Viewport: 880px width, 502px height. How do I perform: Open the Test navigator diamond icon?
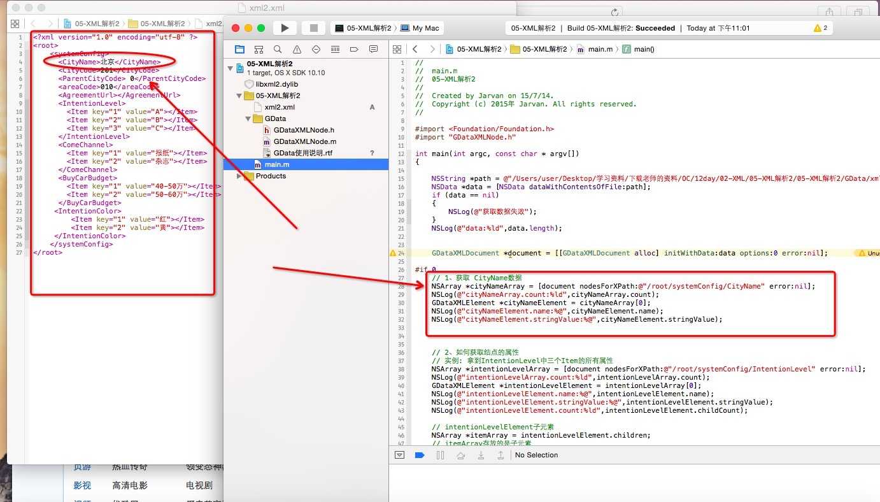coord(316,49)
